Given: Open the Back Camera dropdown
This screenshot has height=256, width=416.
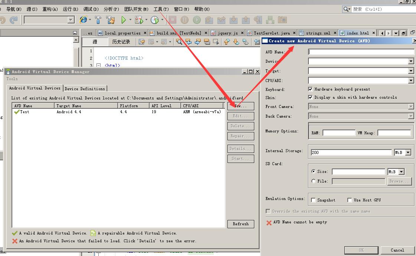Looking at the screenshot, I should [x=411, y=116].
